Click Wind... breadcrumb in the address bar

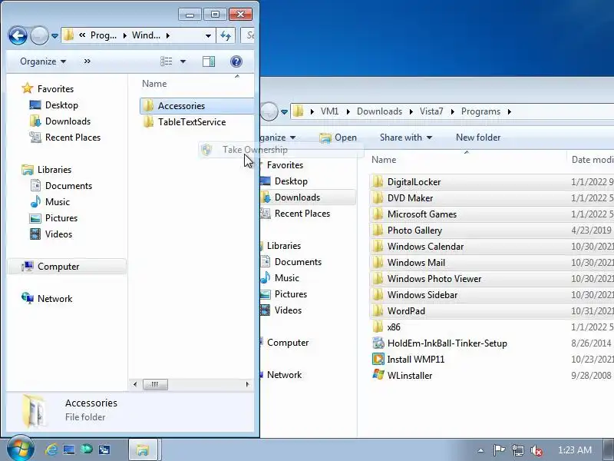point(146,35)
